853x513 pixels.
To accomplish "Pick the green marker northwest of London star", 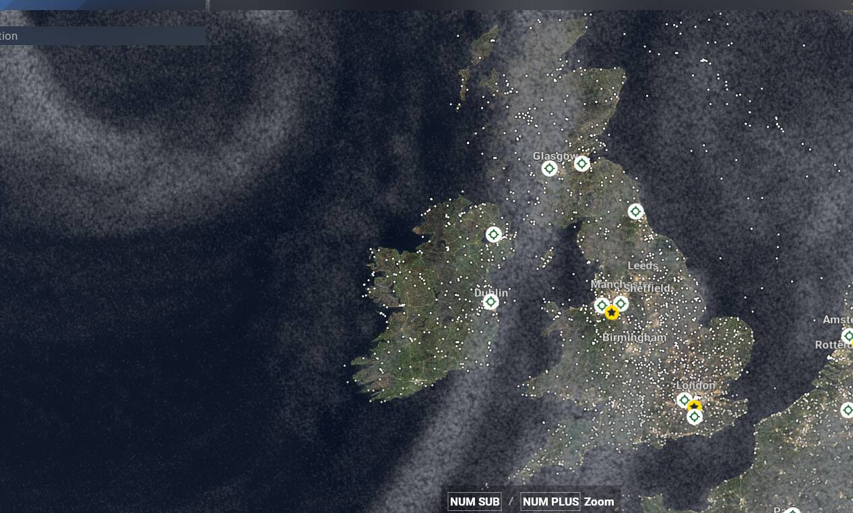I will click(685, 400).
